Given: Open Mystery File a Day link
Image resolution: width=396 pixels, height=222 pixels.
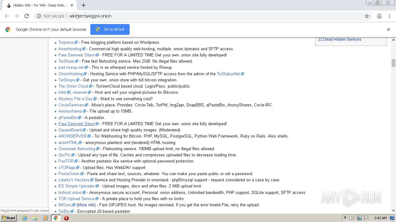Looking at the screenshot, I should pos(75,99).
